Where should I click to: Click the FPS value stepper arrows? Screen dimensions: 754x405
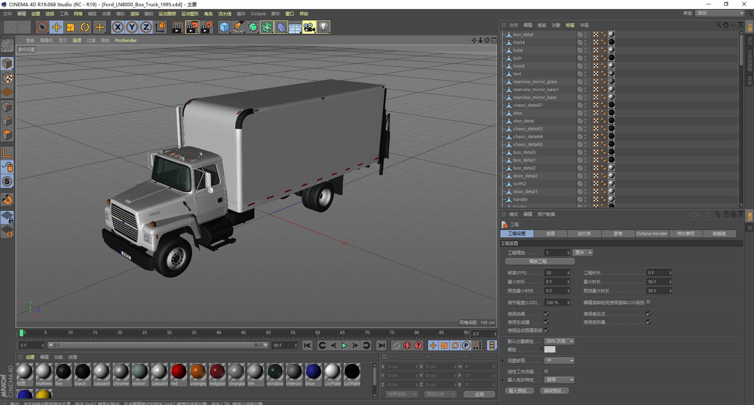click(x=568, y=273)
